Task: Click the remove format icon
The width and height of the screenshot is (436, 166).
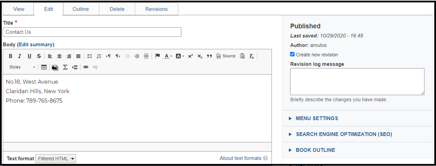Action: (251, 56)
